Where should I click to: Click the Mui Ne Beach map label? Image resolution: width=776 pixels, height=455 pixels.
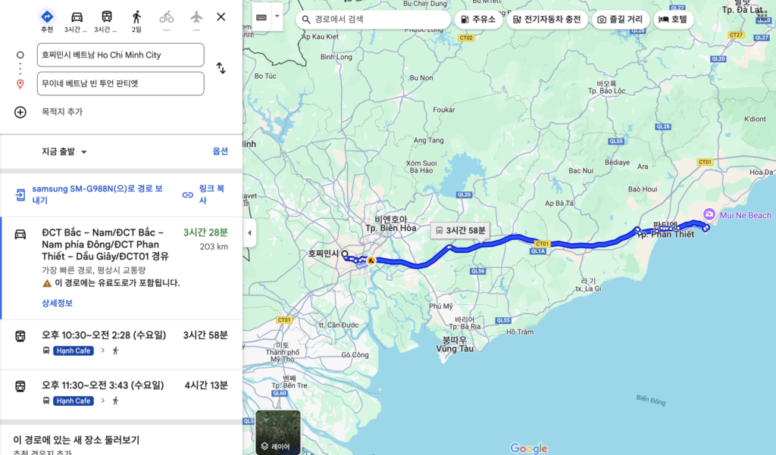click(x=746, y=215)
